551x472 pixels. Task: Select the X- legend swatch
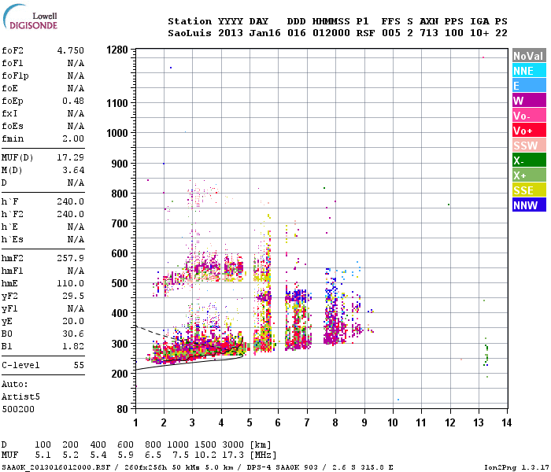[529, 160]
